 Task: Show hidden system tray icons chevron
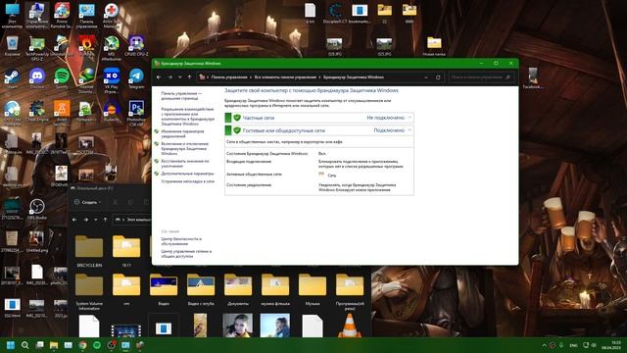pos(544,345)
